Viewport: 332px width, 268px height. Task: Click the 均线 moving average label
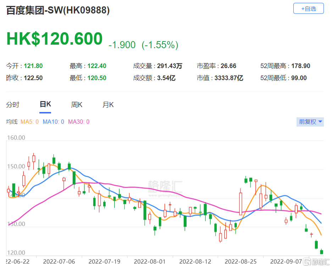[x=12, y=122]
